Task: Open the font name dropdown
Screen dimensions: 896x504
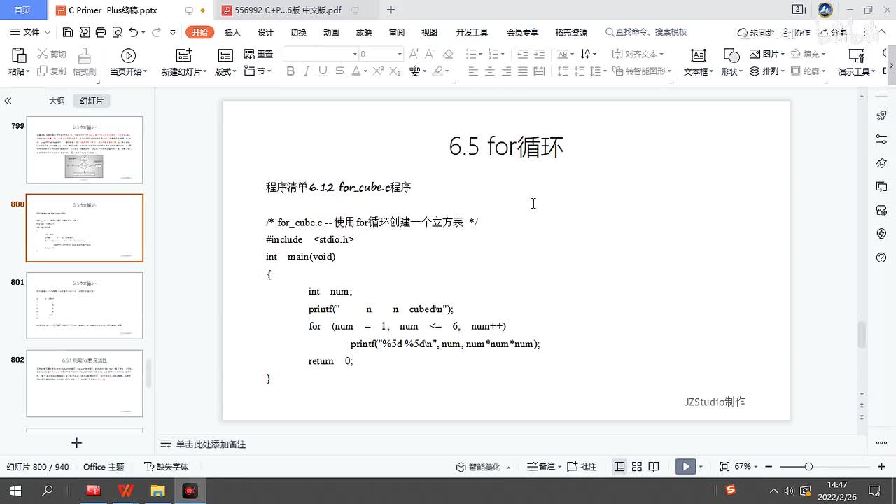Action: (x=355, y=54)
